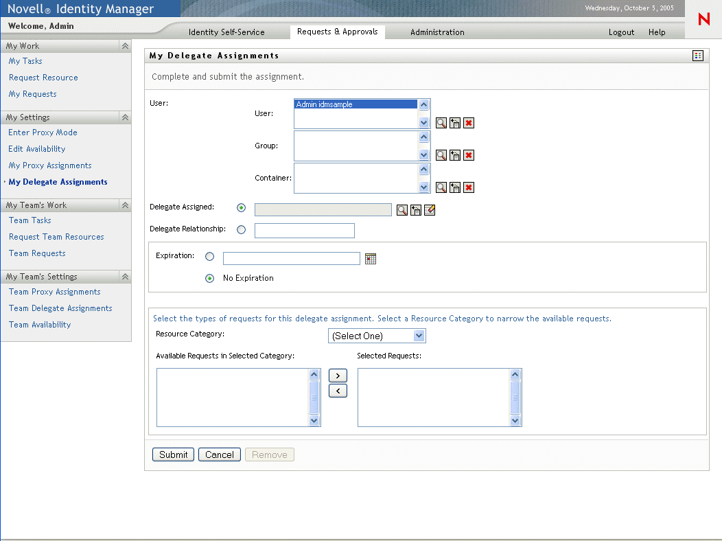
Task: Open the Expiration calendar picker icon
Action: pos(371,259)
